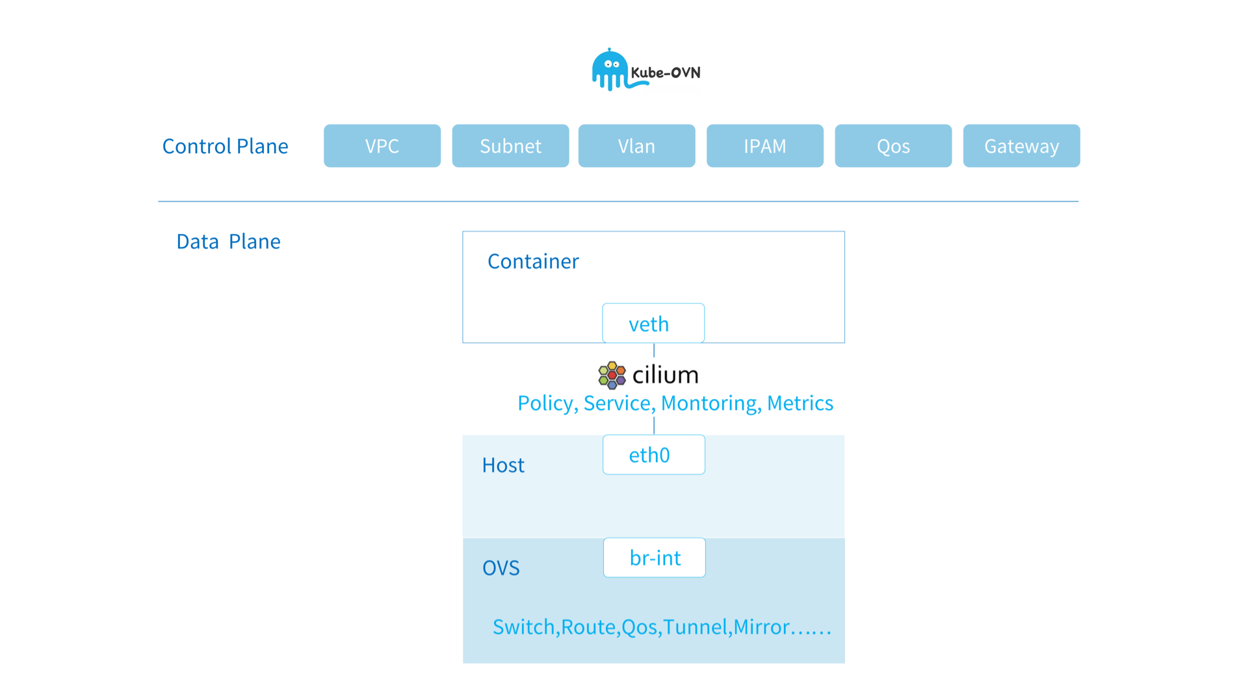Select the VPC box
1239x700 pixels.
pyautogui.click(x=382, y=146)
